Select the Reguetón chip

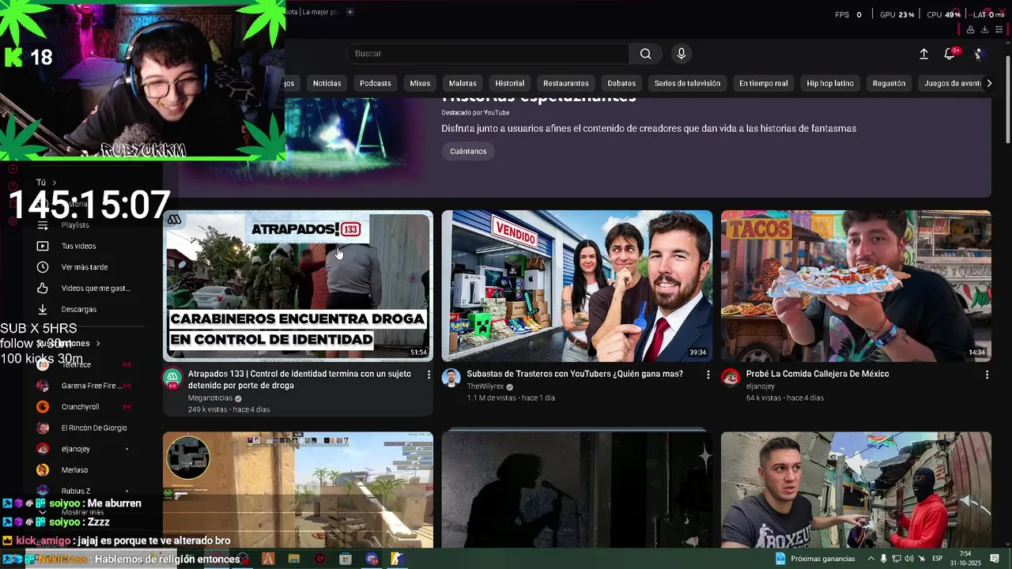pos(889,83)
